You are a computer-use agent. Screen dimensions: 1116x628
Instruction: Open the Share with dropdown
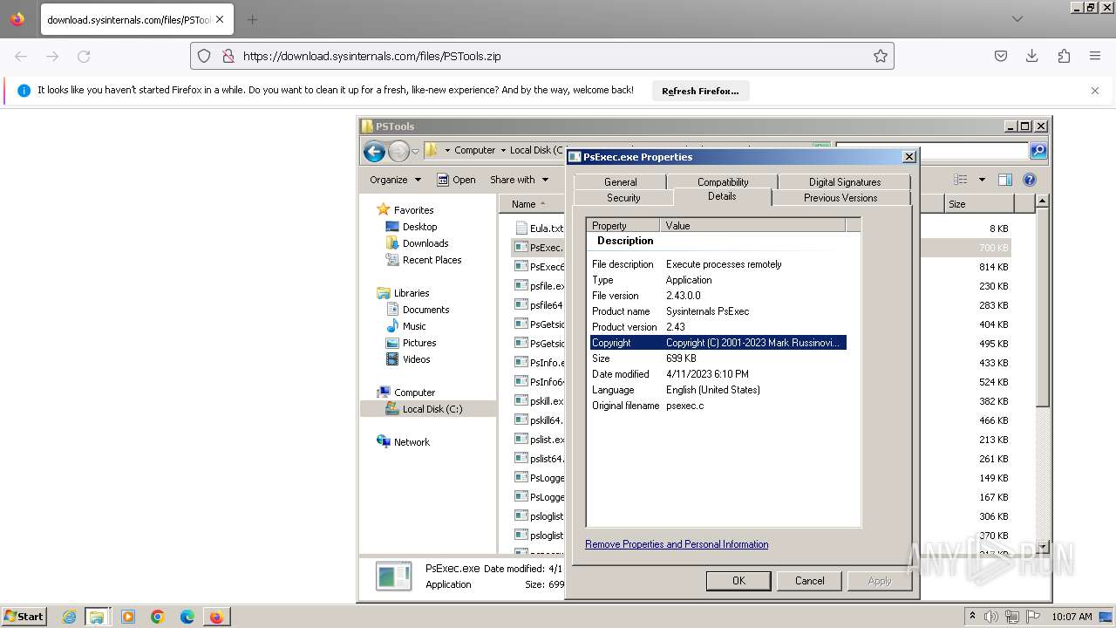(520, 180)
